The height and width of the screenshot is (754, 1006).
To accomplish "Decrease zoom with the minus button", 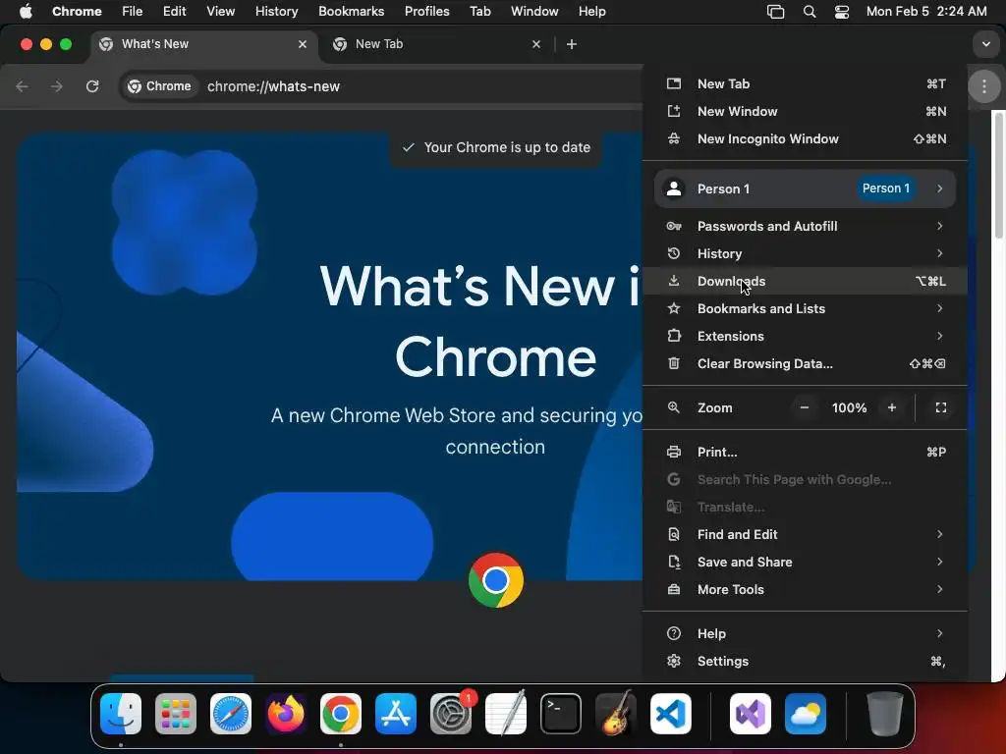I will tap(804, 407).
